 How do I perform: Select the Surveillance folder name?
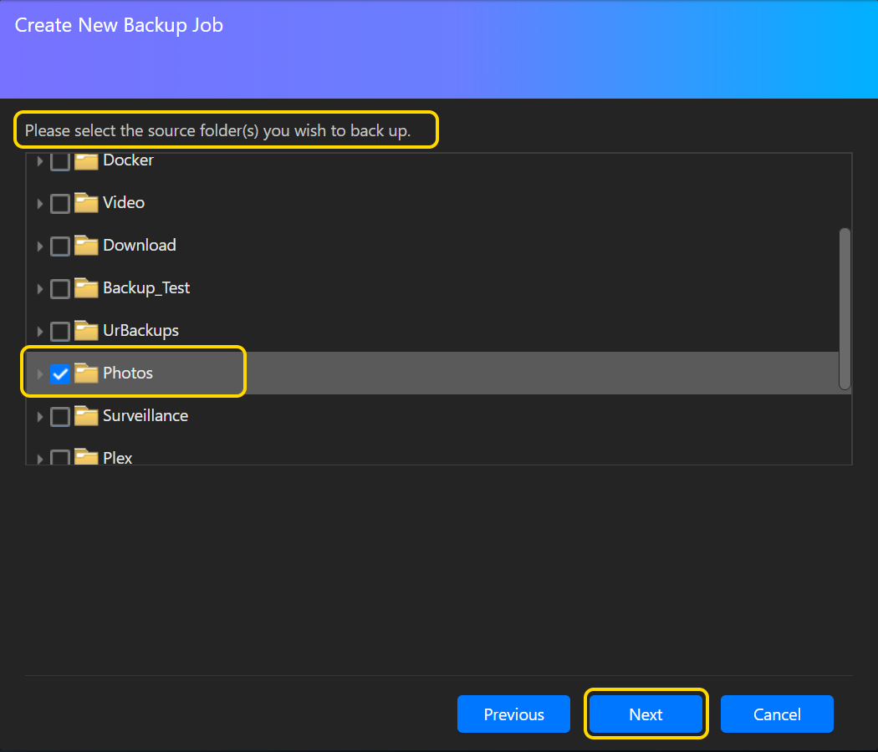pyautogui.click(x=145, y=415)
